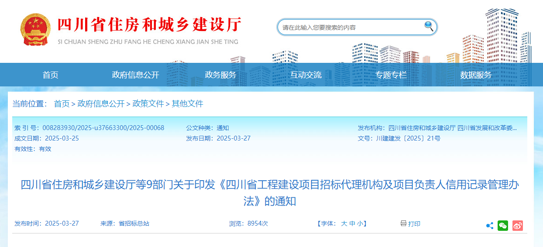This screenshot has height=247, width=543.
Task: Click the source text 来源：省招标总站
Action: pyautogui.click(x=125, y=223)
